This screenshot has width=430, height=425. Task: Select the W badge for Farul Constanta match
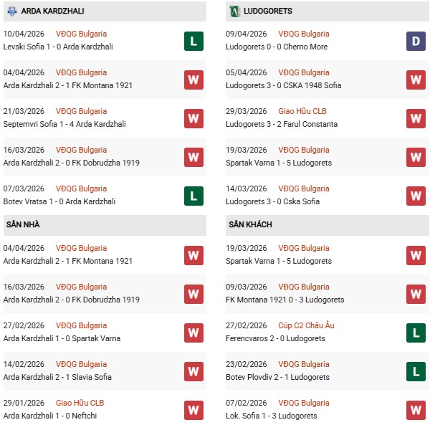(x=416, y=118)
